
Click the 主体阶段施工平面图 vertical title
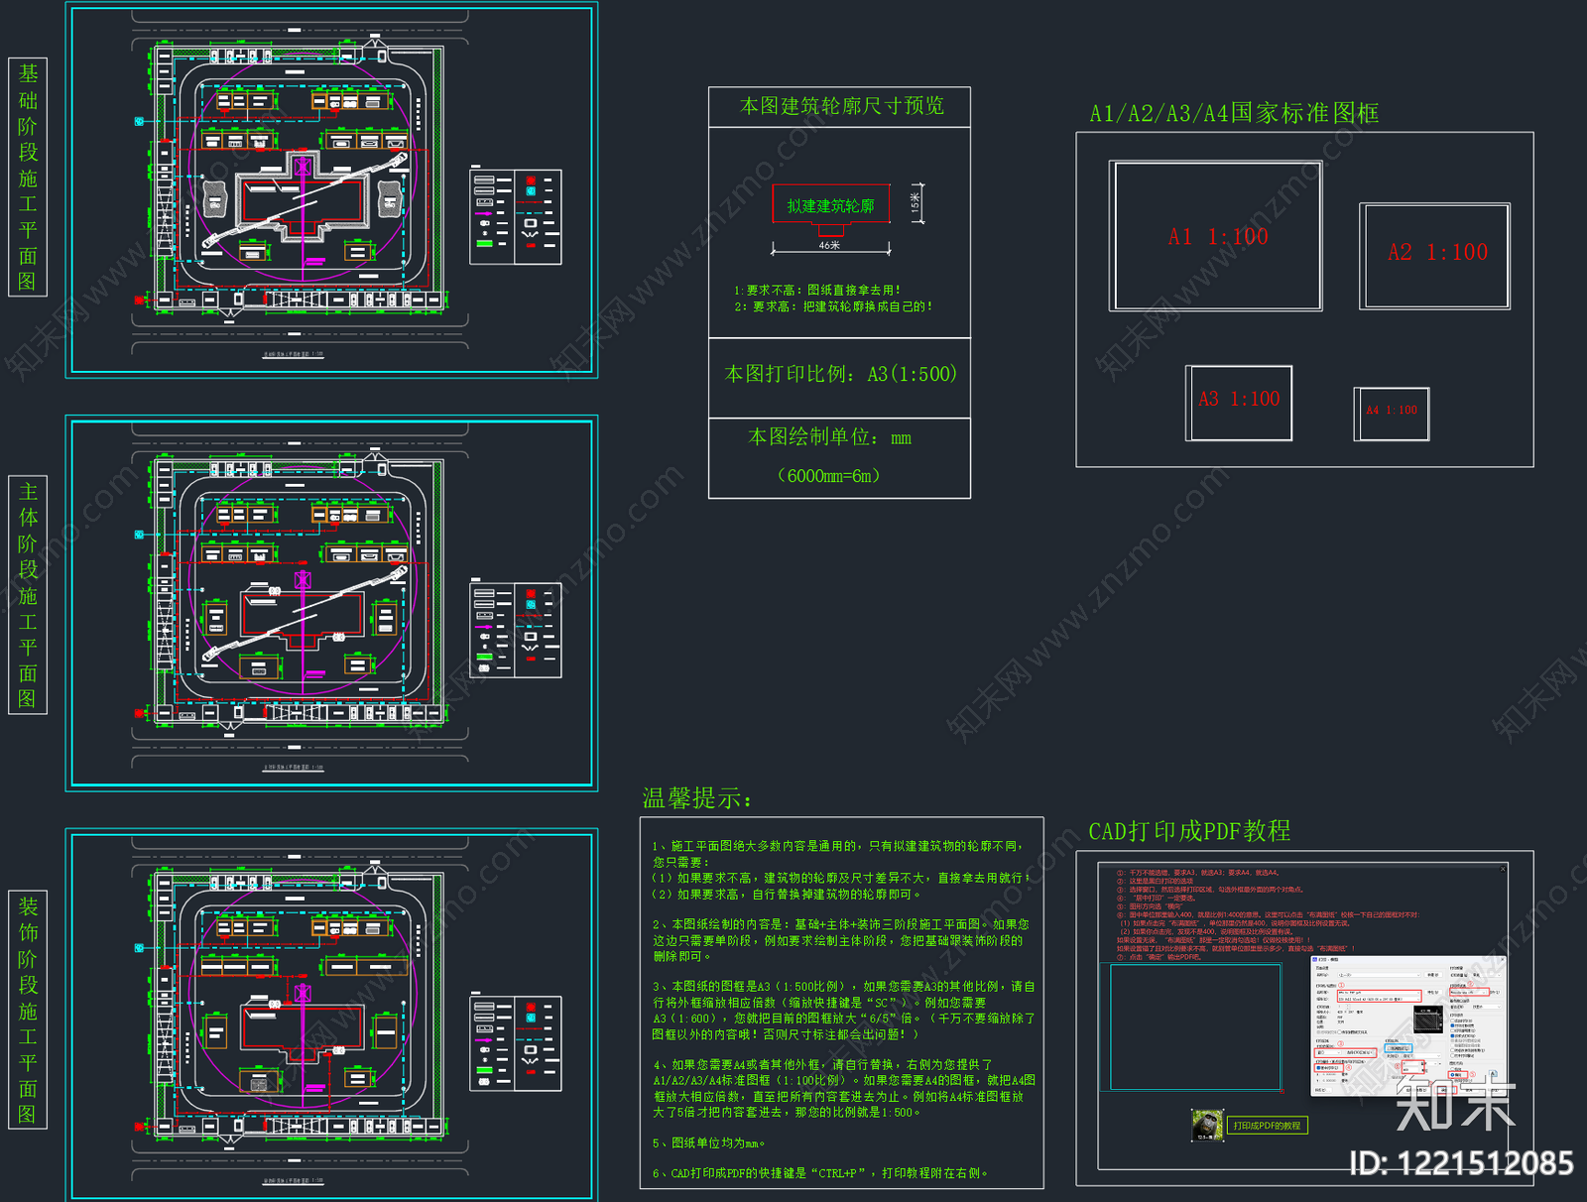pyautogui.click(x=28, y=595)
